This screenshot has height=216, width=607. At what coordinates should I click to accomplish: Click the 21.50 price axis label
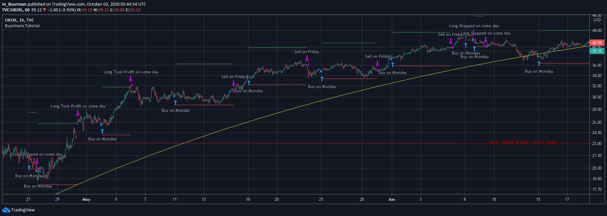(x=597, y=156)
